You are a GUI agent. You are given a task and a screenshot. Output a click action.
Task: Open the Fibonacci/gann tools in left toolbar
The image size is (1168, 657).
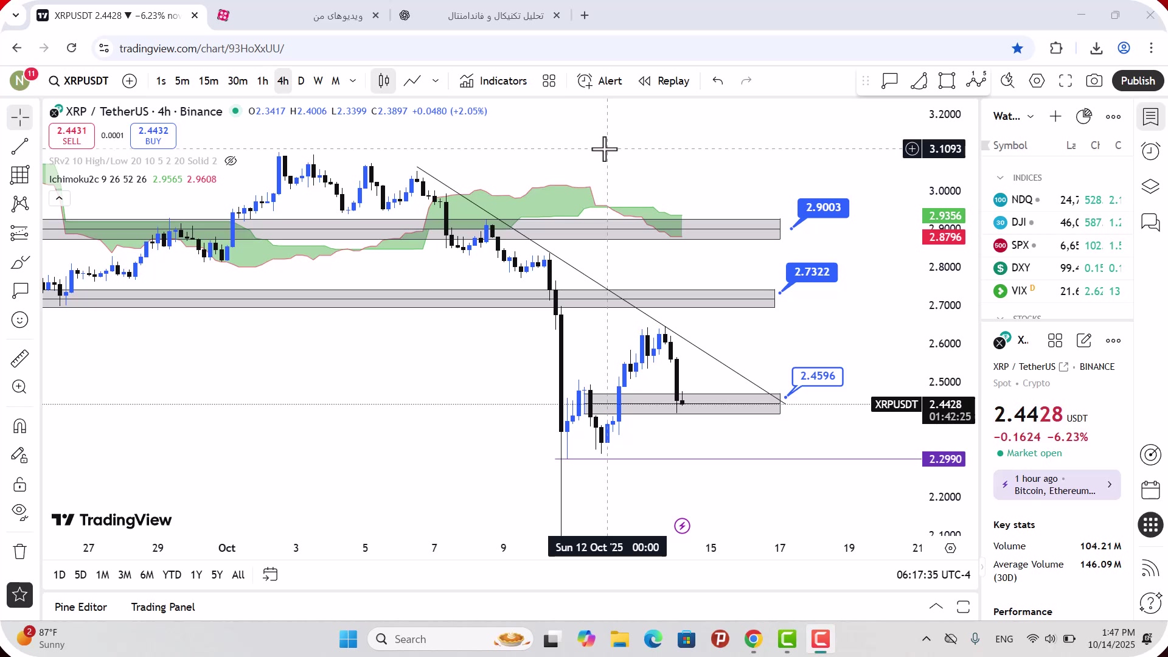point(19,175)
